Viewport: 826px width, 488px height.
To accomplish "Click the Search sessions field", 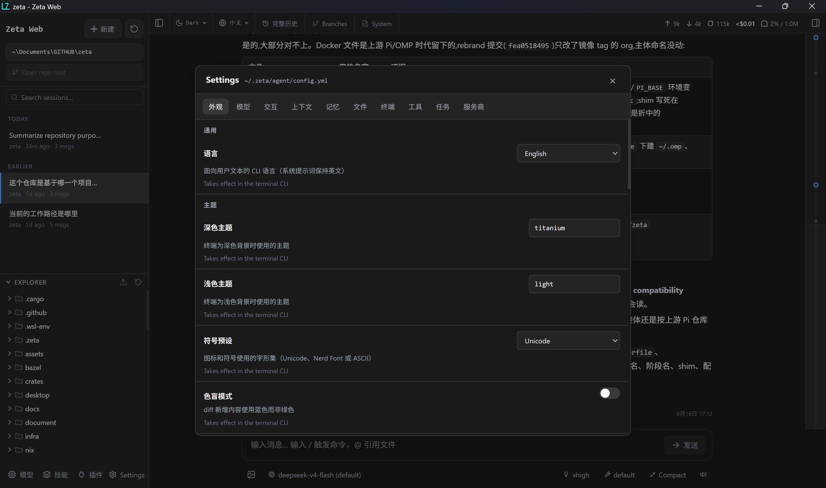I will coord(74,97).
